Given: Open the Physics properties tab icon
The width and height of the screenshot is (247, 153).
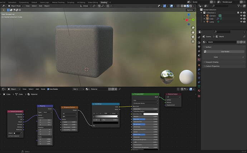Looking at the screenshot, I should 199,78.
